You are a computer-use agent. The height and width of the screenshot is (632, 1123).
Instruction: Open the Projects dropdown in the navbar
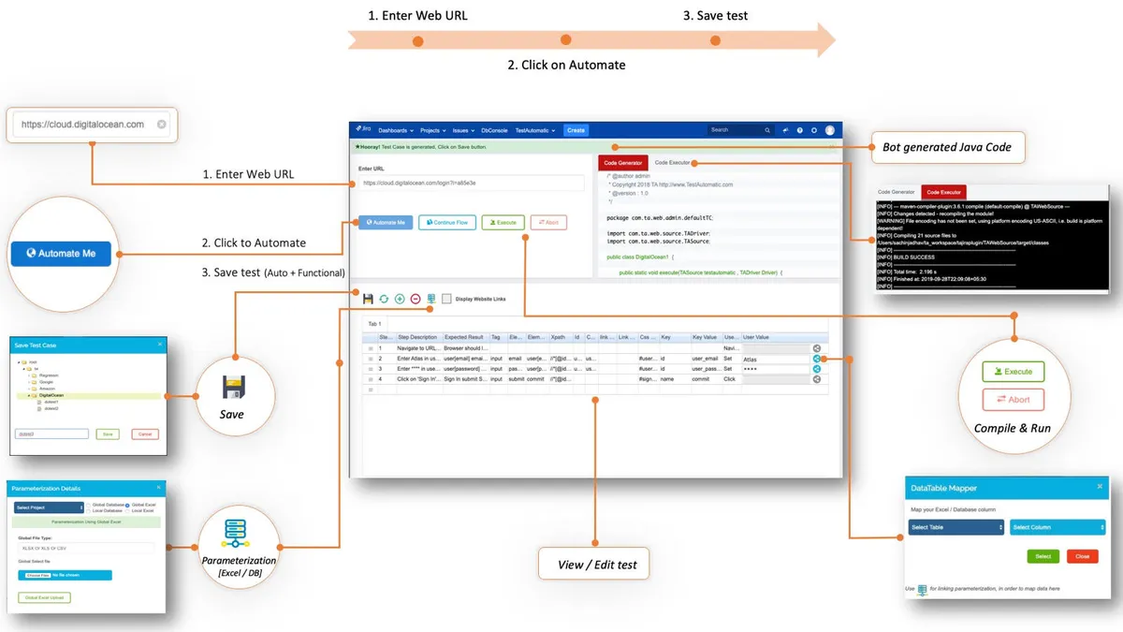[x=433, y=130]
